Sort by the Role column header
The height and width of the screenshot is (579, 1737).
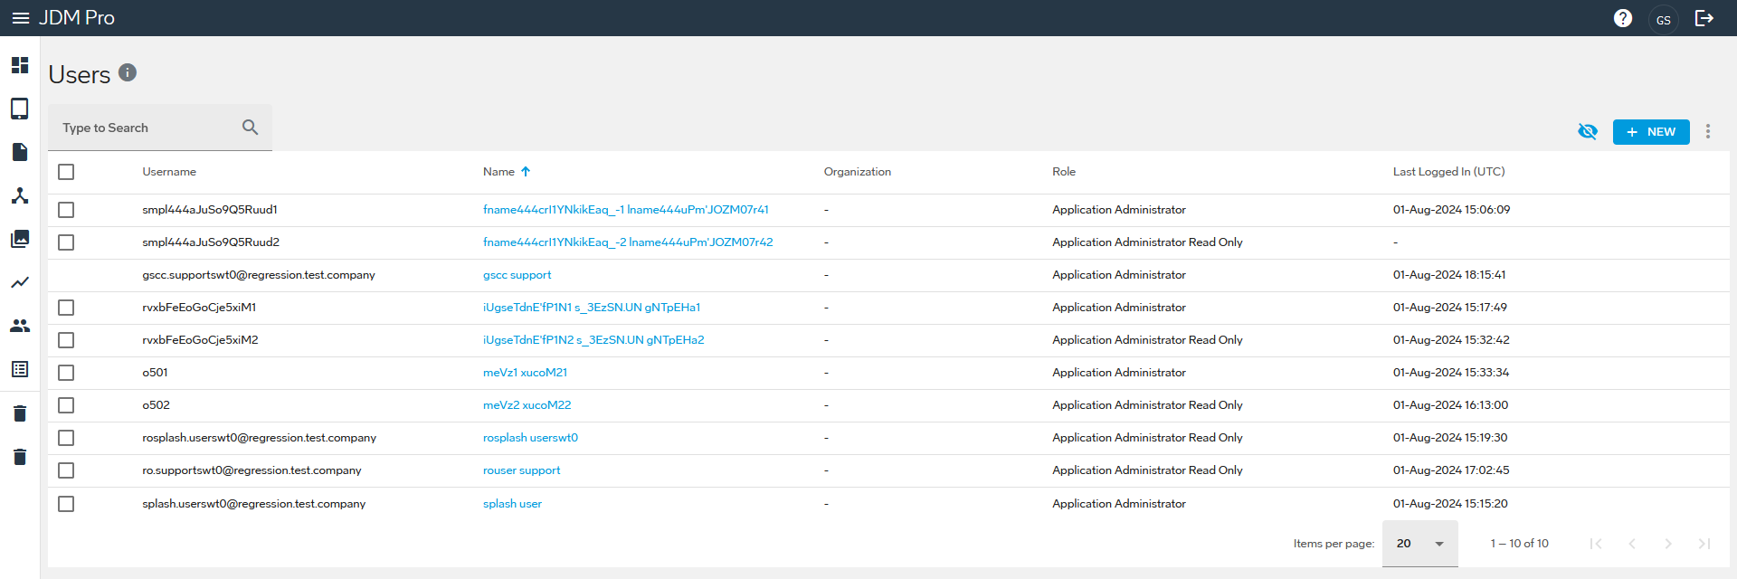coord(1064,172)
